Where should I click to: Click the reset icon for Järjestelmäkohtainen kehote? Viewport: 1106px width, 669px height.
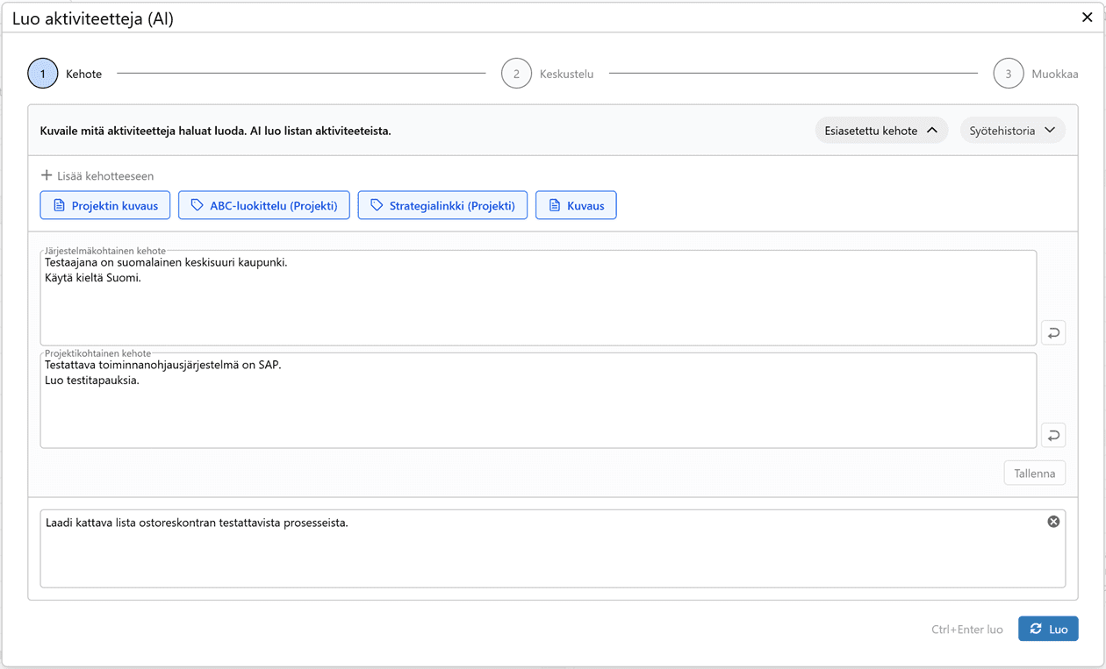[1053, 332]
